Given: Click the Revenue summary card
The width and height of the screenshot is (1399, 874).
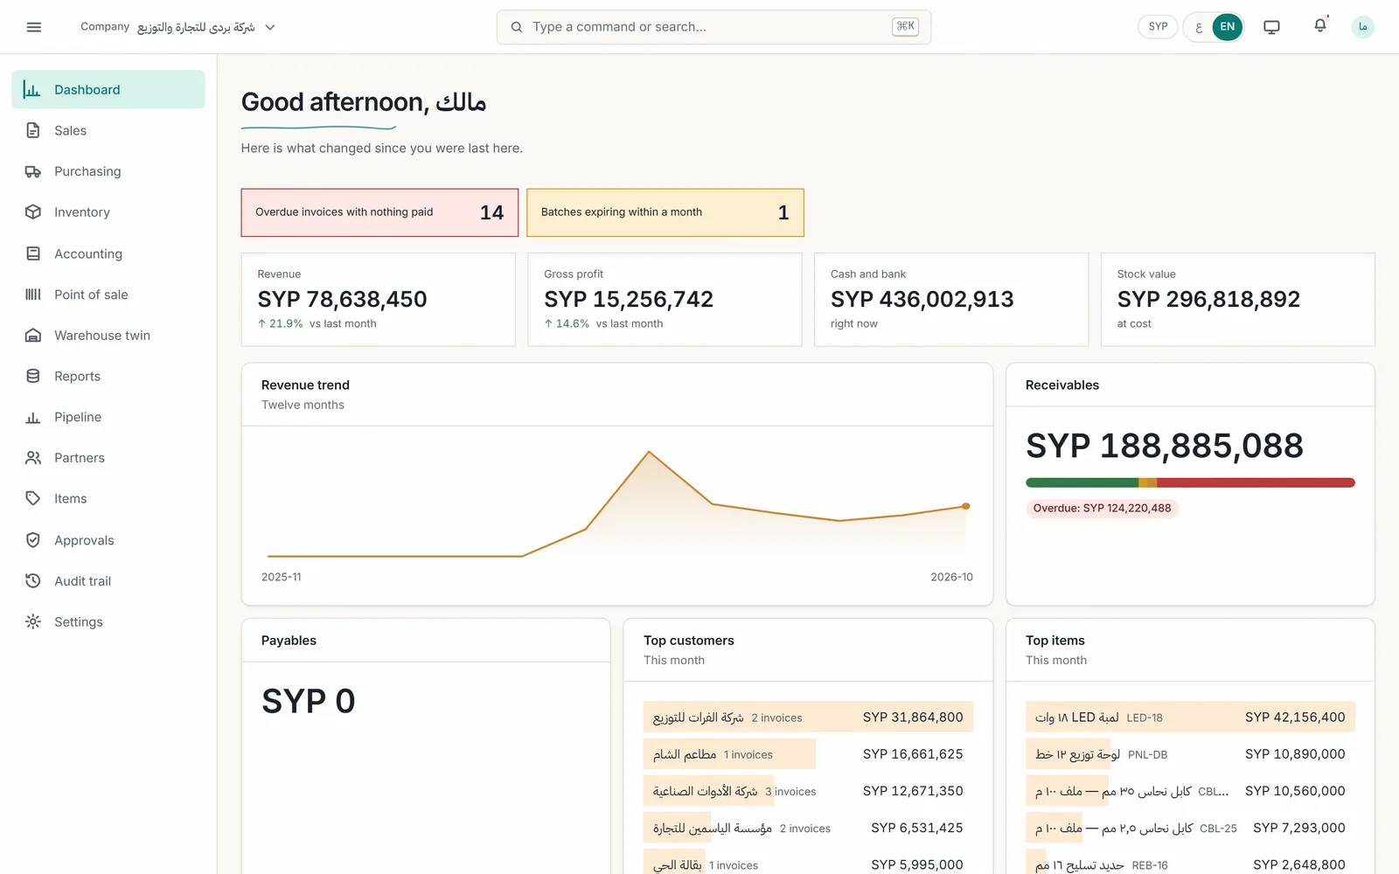Looking at the screenshot, I should [379, 300].
